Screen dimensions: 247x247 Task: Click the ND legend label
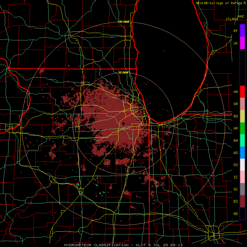pyautogui.click(x=235, y=214)
